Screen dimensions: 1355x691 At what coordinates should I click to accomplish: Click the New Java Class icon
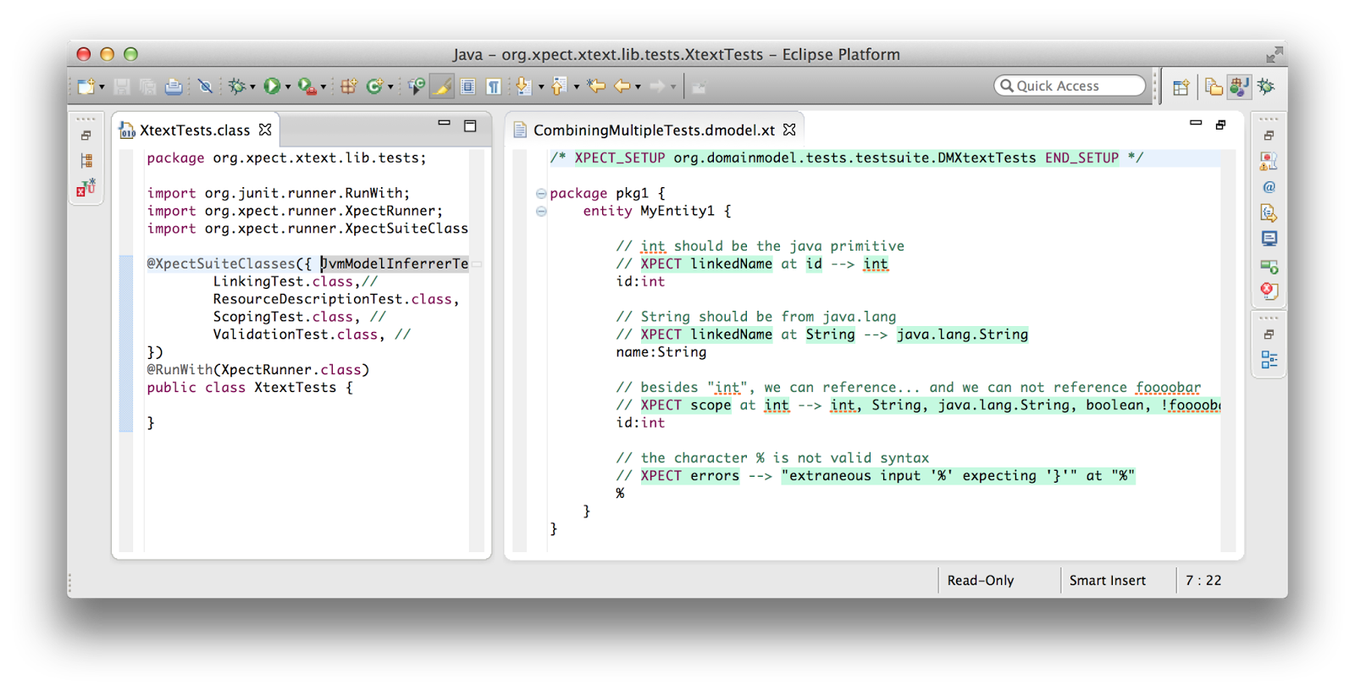pos(374,86)
